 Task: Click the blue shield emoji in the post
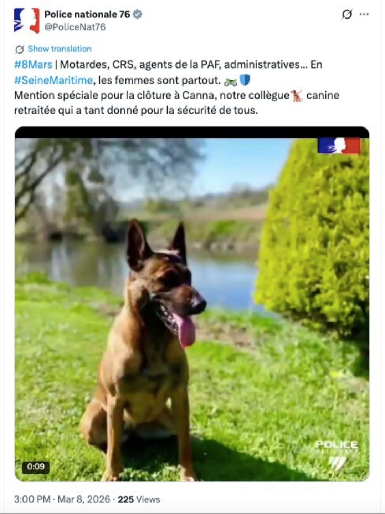click(x=245, y=80)
